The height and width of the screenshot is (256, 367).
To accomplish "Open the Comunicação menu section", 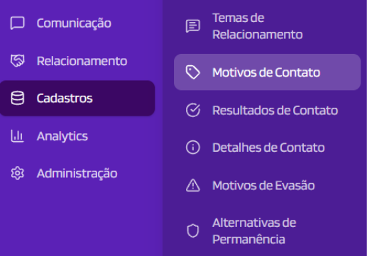I will coord(74,23).
